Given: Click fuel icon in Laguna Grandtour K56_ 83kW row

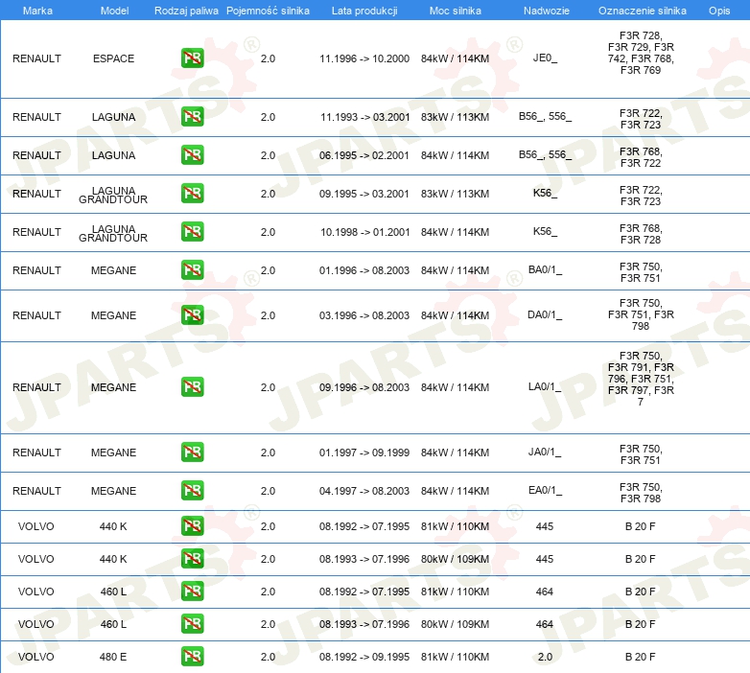Looking at the screenshot, I should (x=192, y=193).
